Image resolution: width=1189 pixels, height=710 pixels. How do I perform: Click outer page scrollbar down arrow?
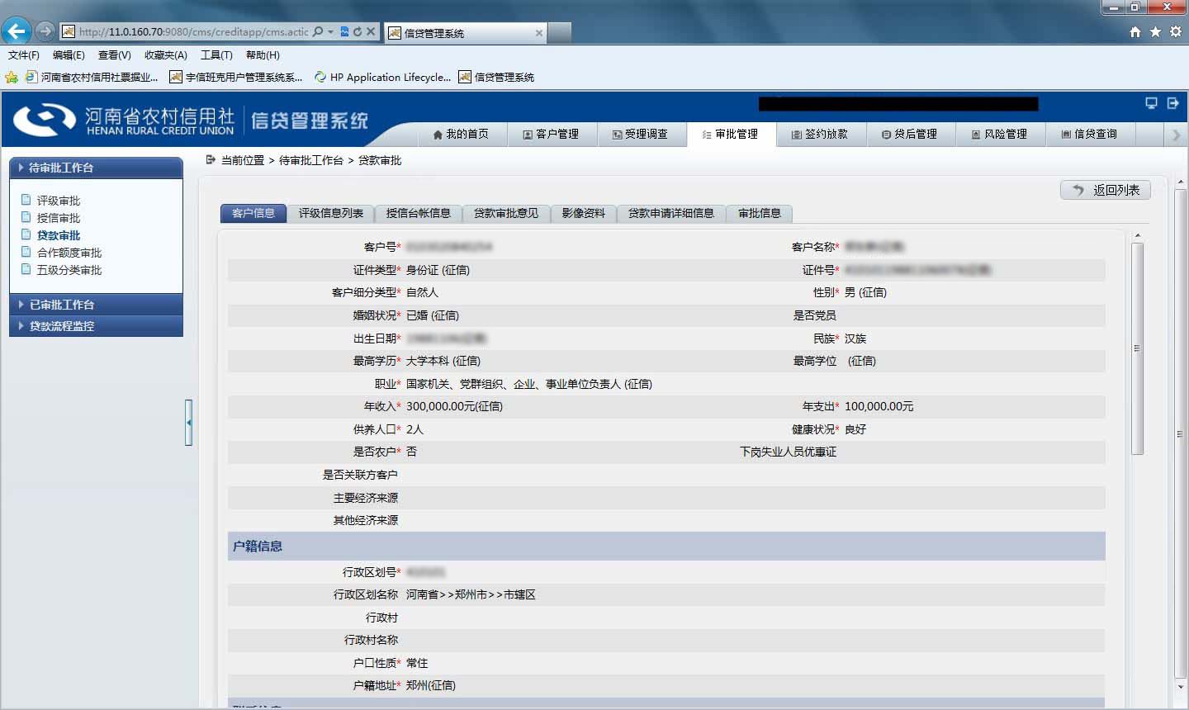coord(1181,687)
